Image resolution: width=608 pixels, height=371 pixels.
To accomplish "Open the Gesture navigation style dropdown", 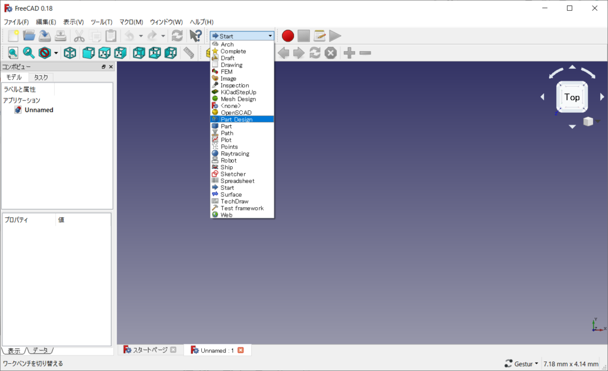I will (521, 363).
